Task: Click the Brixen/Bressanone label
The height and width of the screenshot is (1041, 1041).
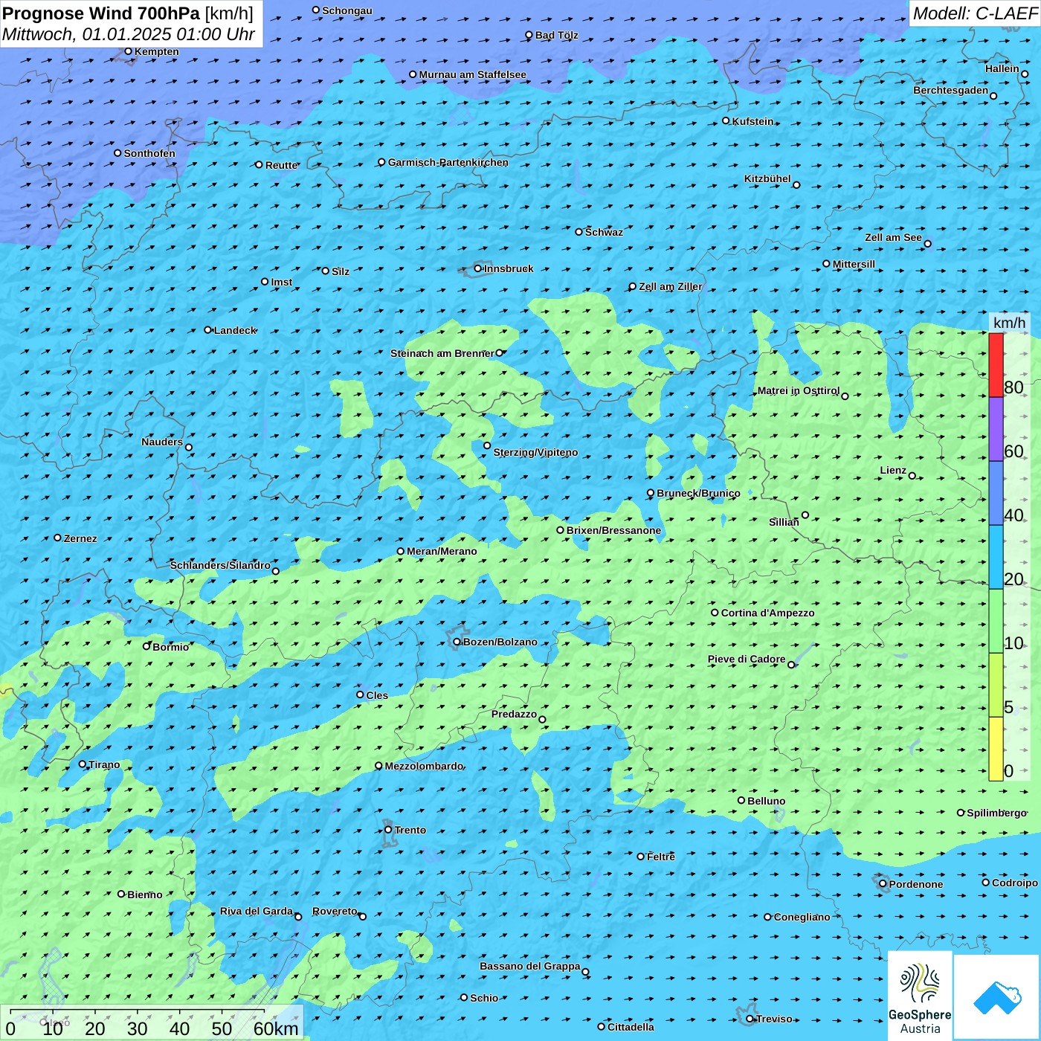Action: tap(613, 530)
